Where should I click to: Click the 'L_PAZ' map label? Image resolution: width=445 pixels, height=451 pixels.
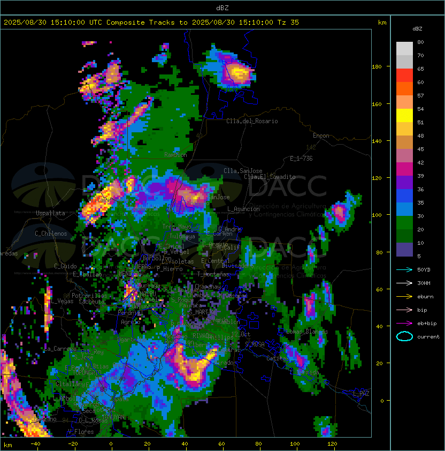(x=361, y=394)
